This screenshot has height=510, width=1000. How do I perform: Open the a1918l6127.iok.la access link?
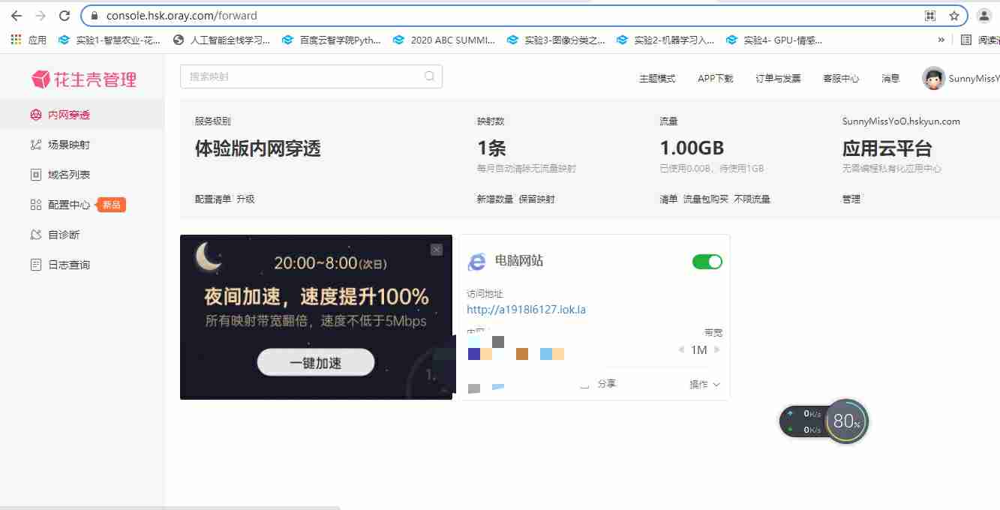pyautogui.click(x=526, y=310)
